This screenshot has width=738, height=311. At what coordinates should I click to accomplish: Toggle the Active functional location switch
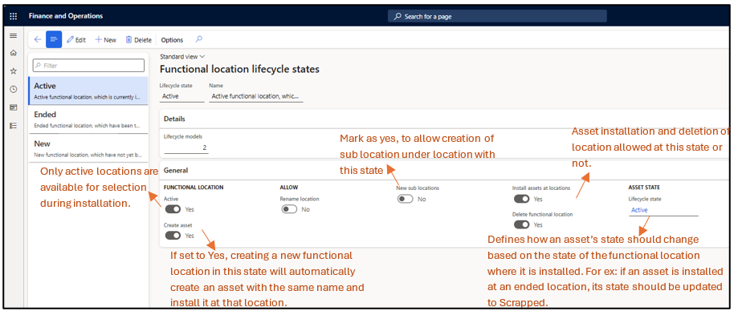coord(173,209)
